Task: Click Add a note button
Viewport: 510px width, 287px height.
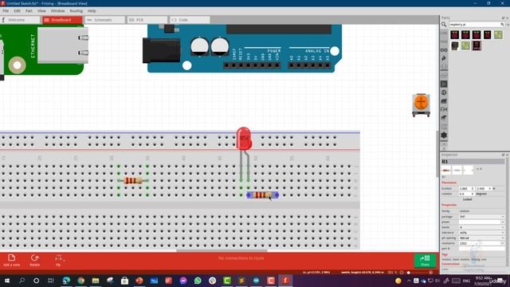Action: [x=11, y=261]
